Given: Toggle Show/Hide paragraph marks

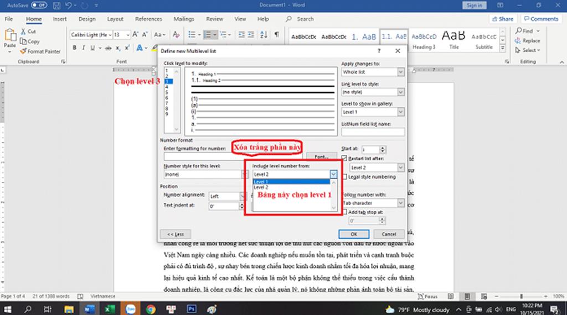Looking at the screenshot, I should [x=277, y=35].
